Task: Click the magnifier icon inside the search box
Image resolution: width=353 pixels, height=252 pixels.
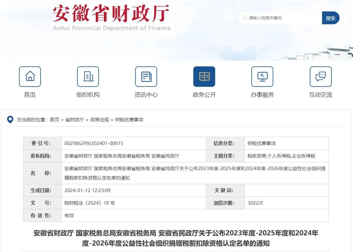Action: click(244, 18)
